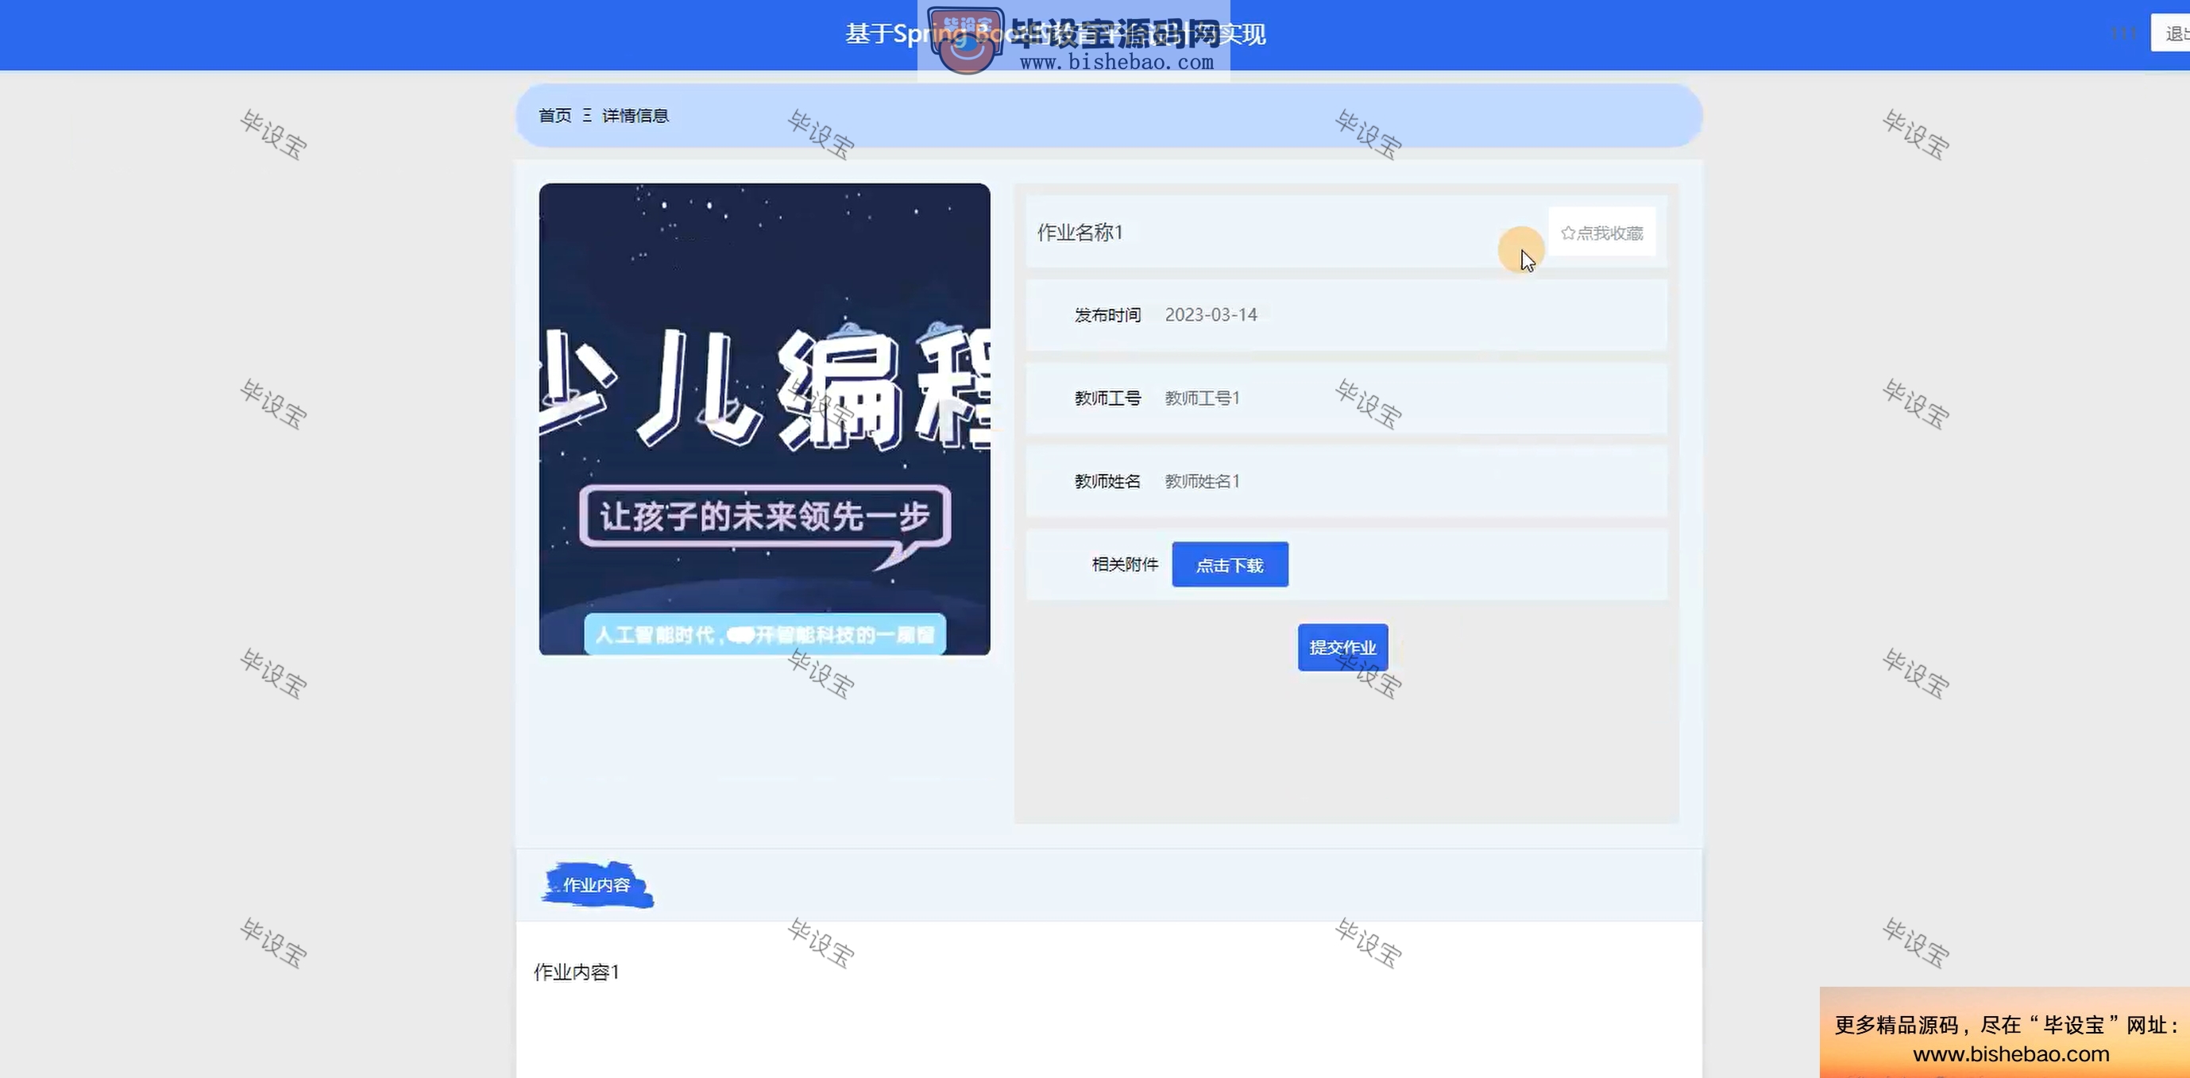Click the value 教师姓名1
Screen dimensions: 2190x1078
[x=1202, y=482]
